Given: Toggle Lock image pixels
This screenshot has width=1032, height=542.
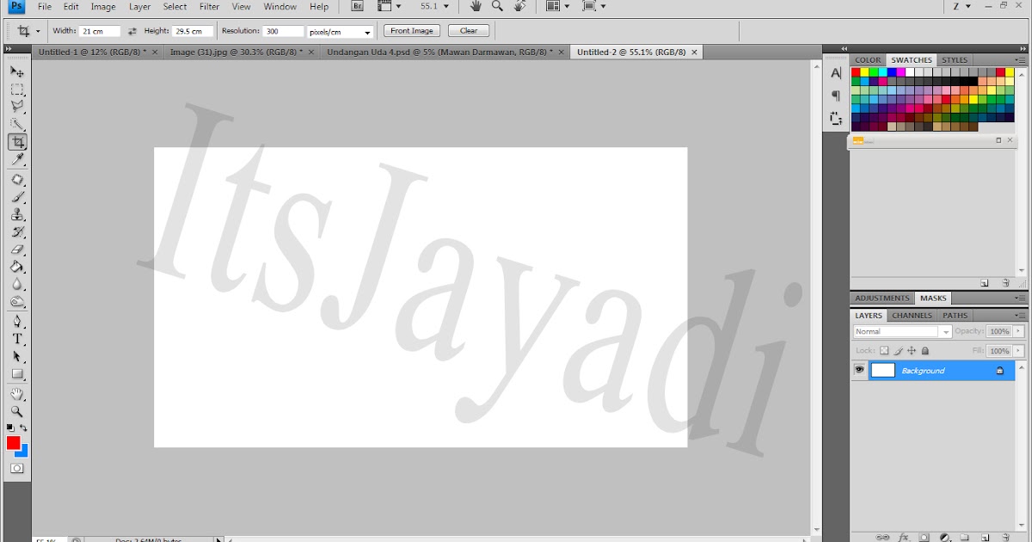Looking at the screenshot, I should 898,351.
